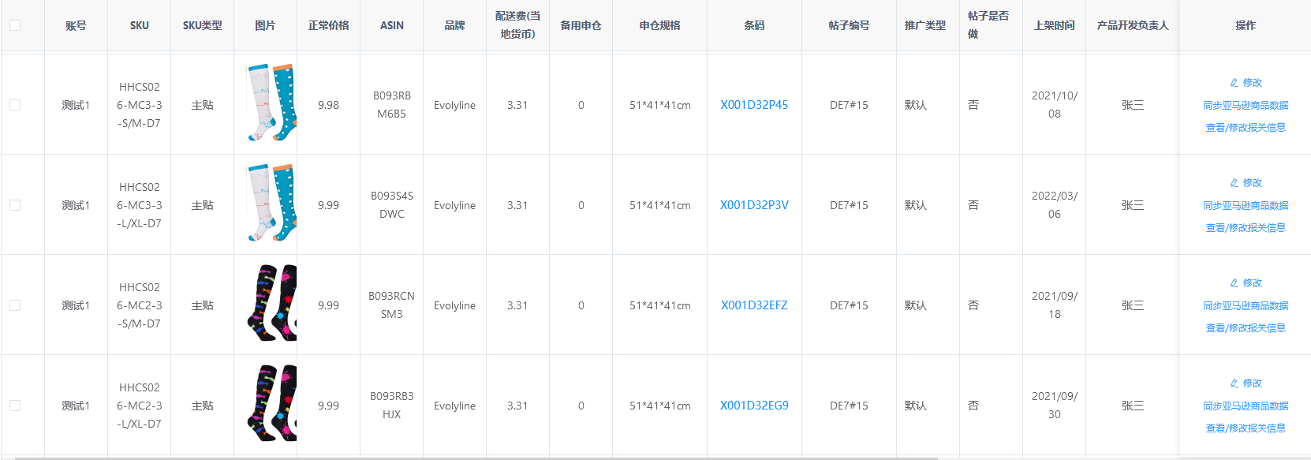Click the 正常价格 column header
The height and width of the screenshot is (460, 1311).
(x=329, y=26)
